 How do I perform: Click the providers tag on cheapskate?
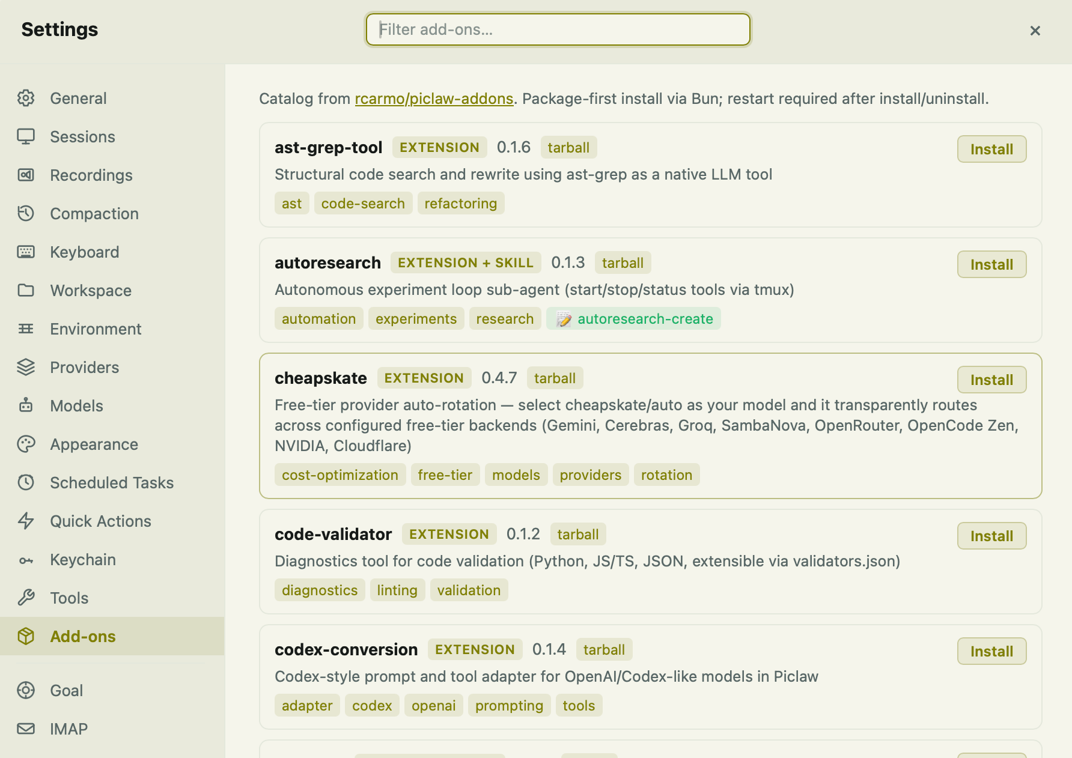tap(591, 475)
